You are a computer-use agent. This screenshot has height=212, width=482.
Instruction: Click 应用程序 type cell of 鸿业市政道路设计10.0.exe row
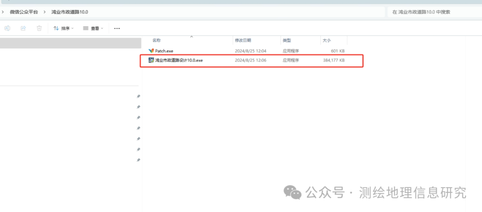pyautogui.click(x=291, y=61)
